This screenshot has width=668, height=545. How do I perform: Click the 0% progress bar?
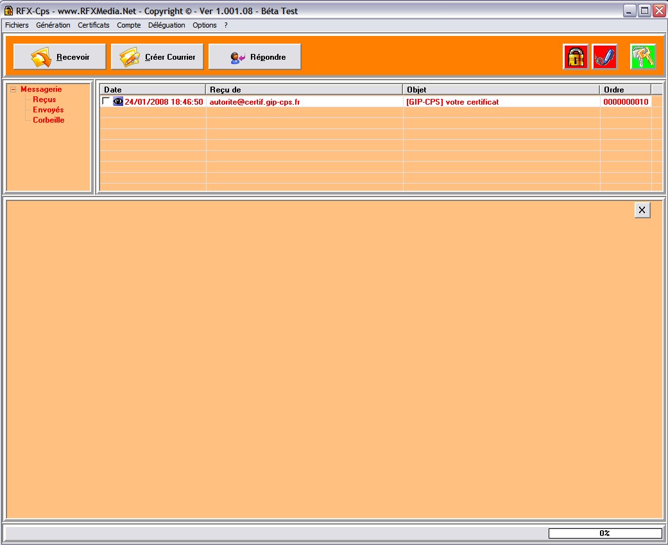tap(604, 533)
